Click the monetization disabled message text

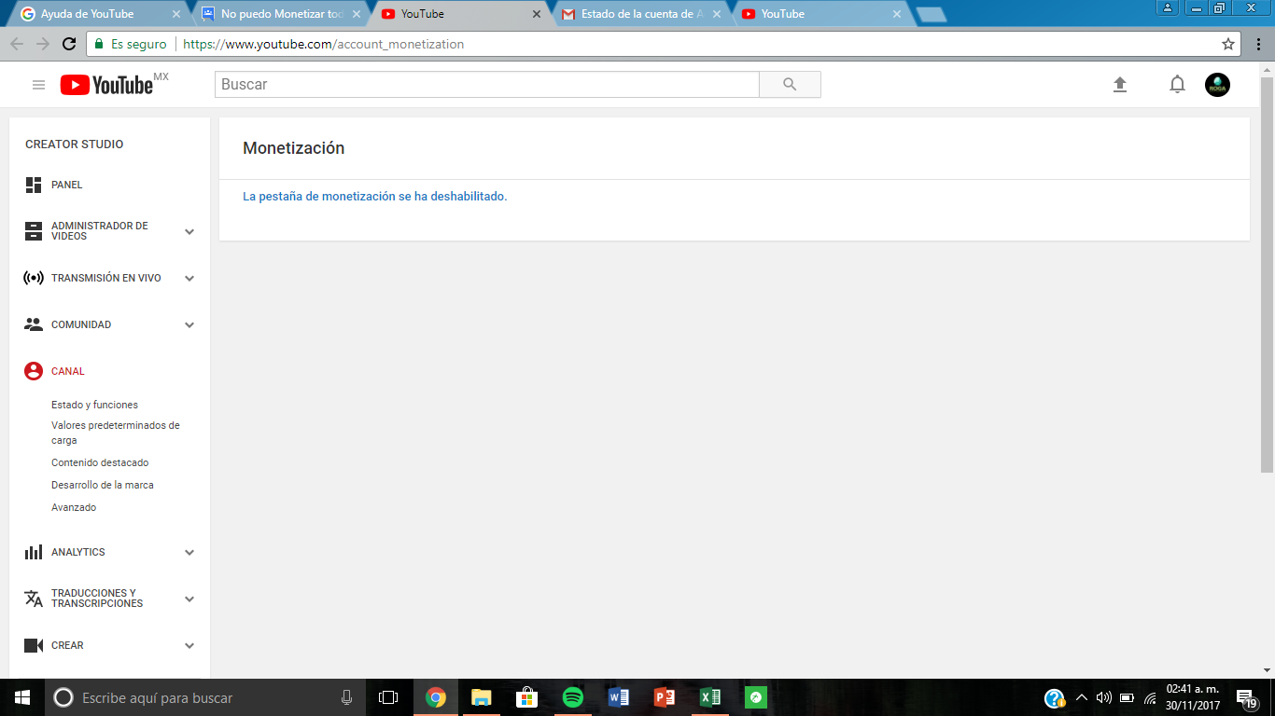375,197
